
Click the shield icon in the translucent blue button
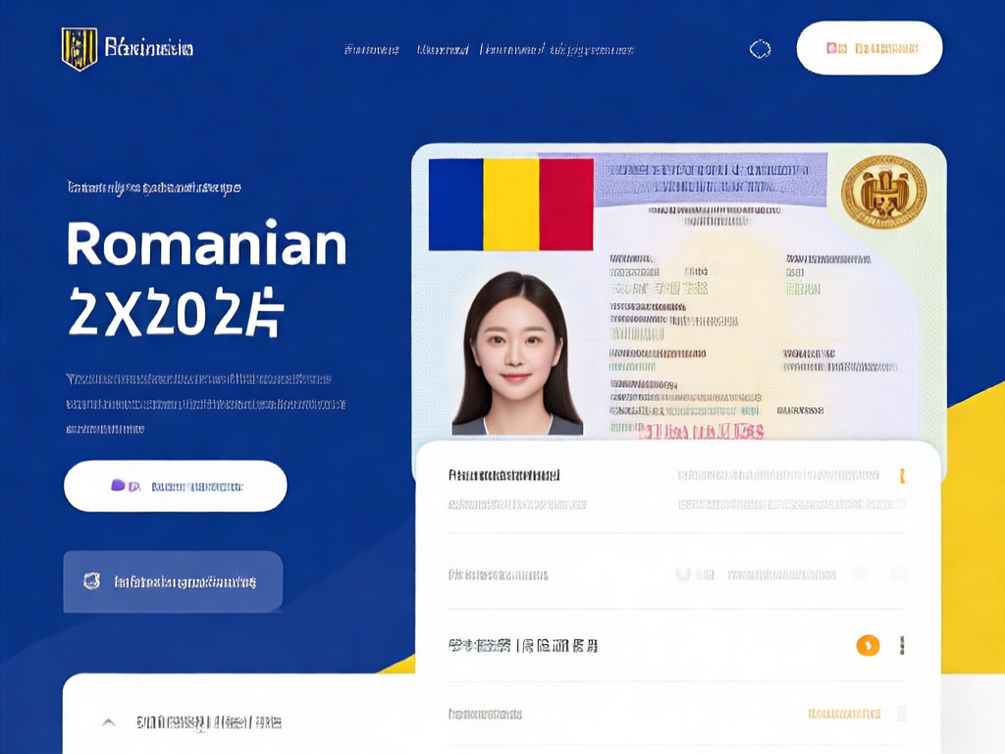click(91, 581)
